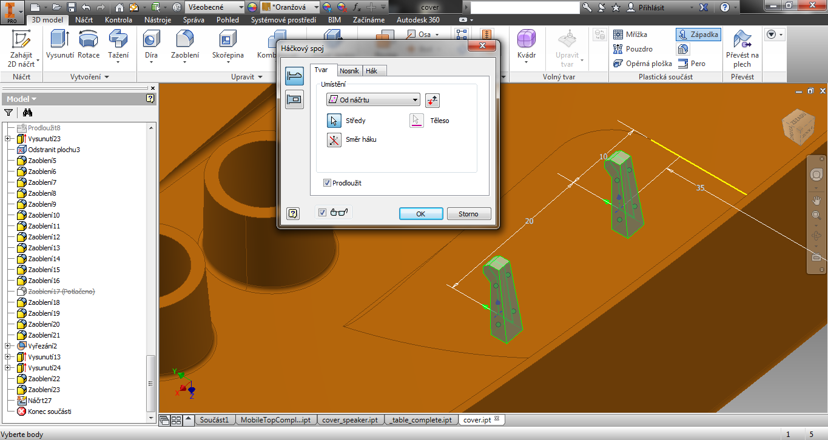Go to the Home view icon
Viewport: 828px width, 440px height.
[119, 7]
